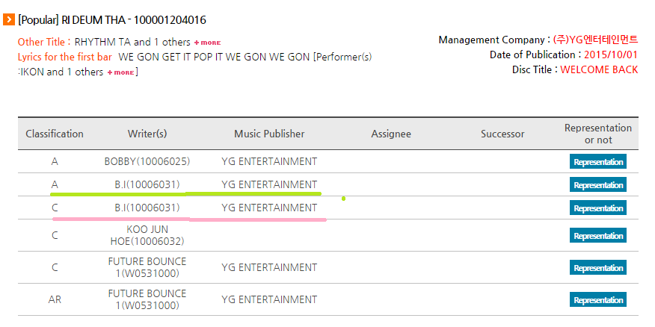The width and height of the screenshot is (655, 327).
Task: Click Representation button for AR row
Action: [x=597, y=300]
